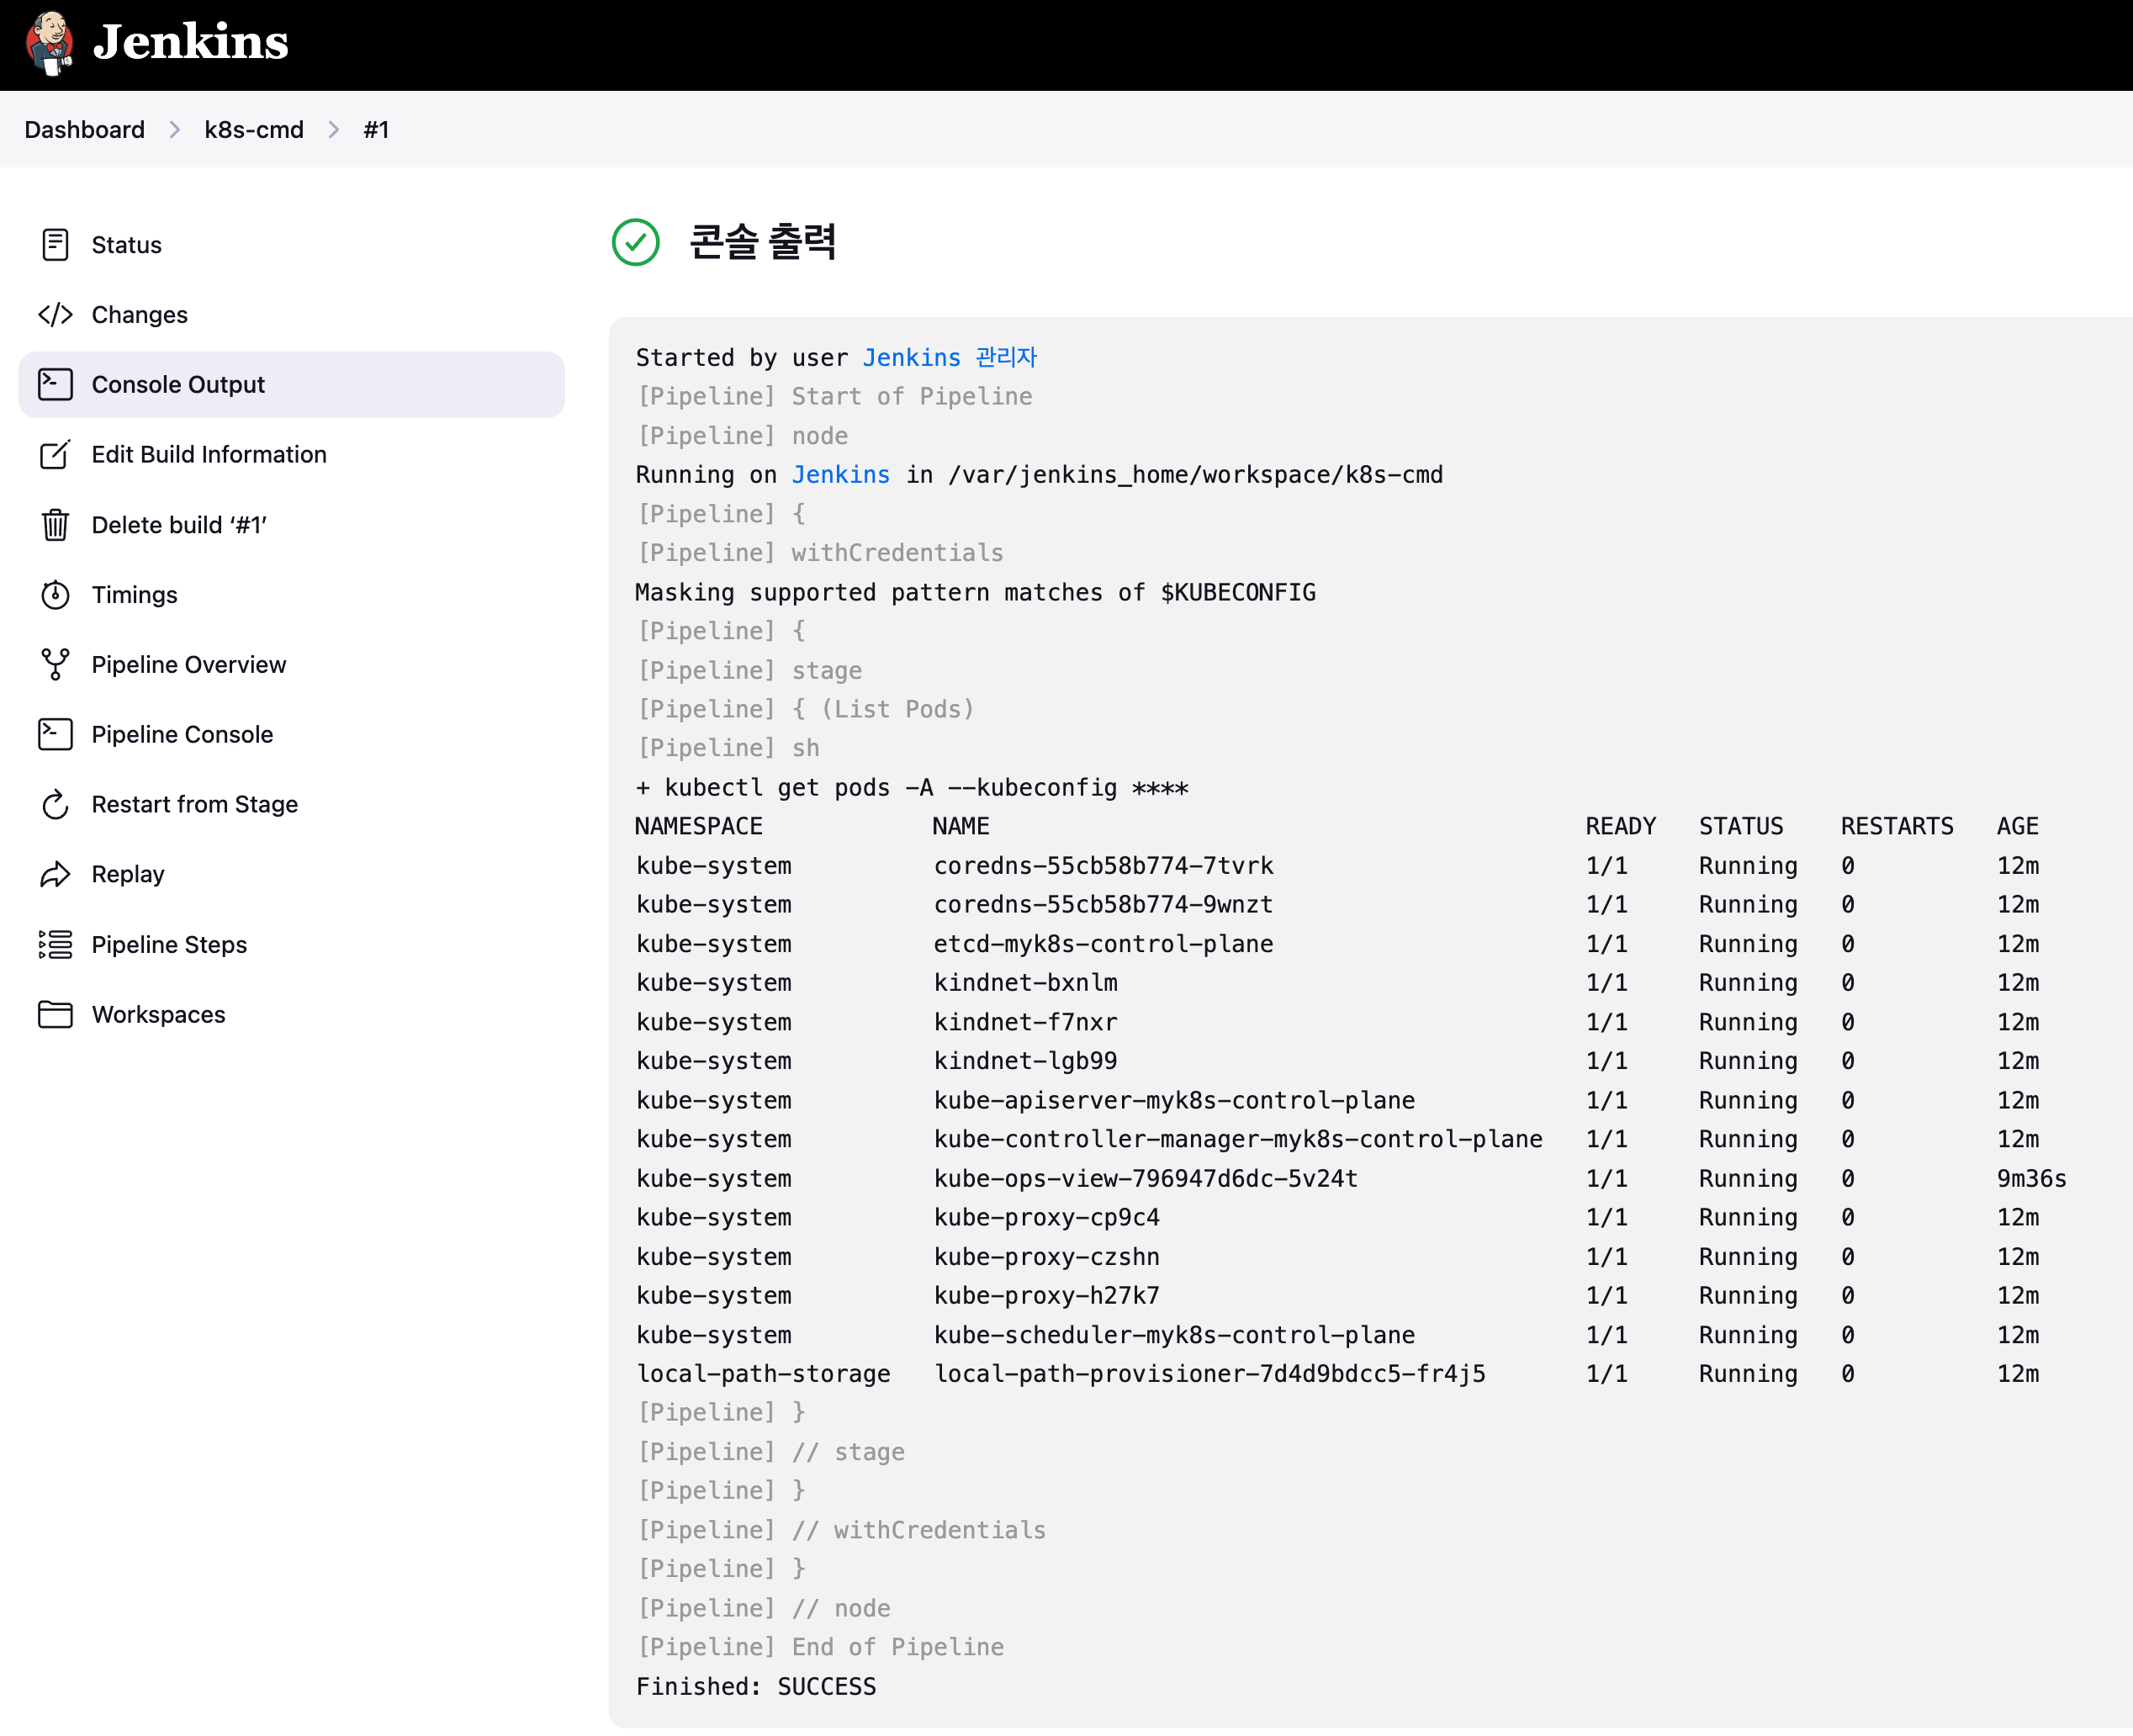This screenshot has height=1736, width=2133.
Task: Select Console Output in sidebar
Action: point(292,384)
